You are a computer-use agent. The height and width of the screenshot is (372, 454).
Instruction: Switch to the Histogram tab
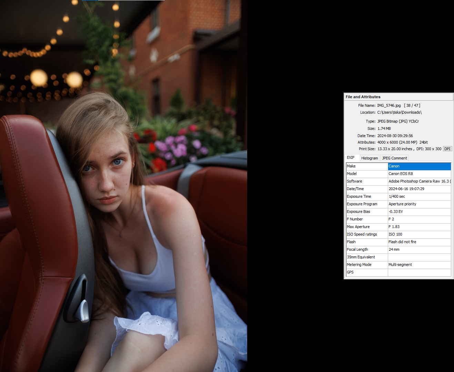[x=370, y=158]
